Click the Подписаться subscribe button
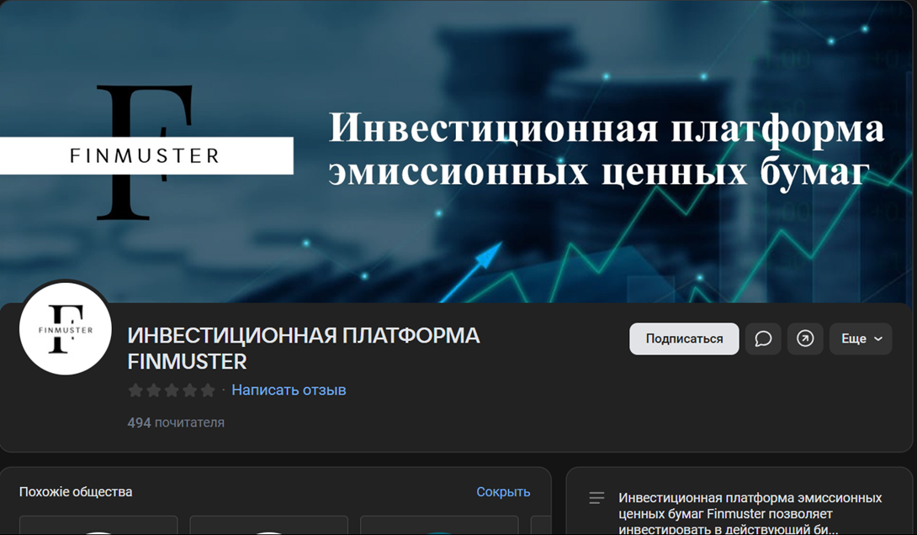 (684, 338)
